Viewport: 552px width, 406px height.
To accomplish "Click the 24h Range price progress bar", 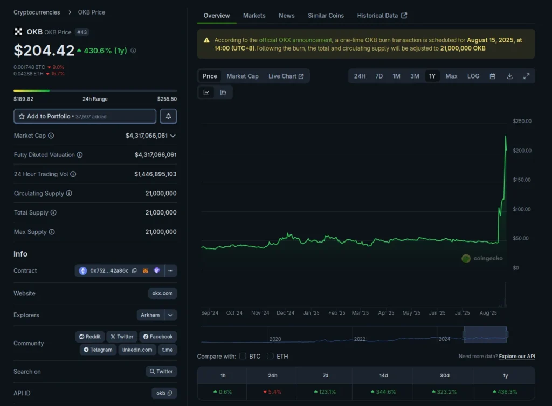I will 95,91.
